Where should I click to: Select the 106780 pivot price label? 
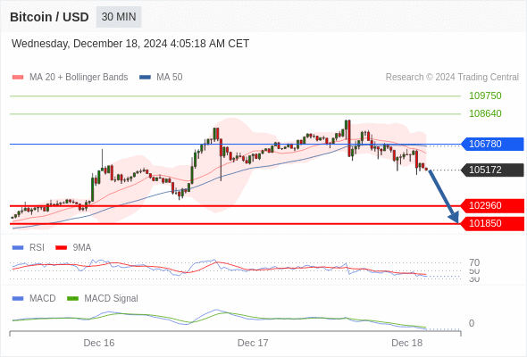492,144
